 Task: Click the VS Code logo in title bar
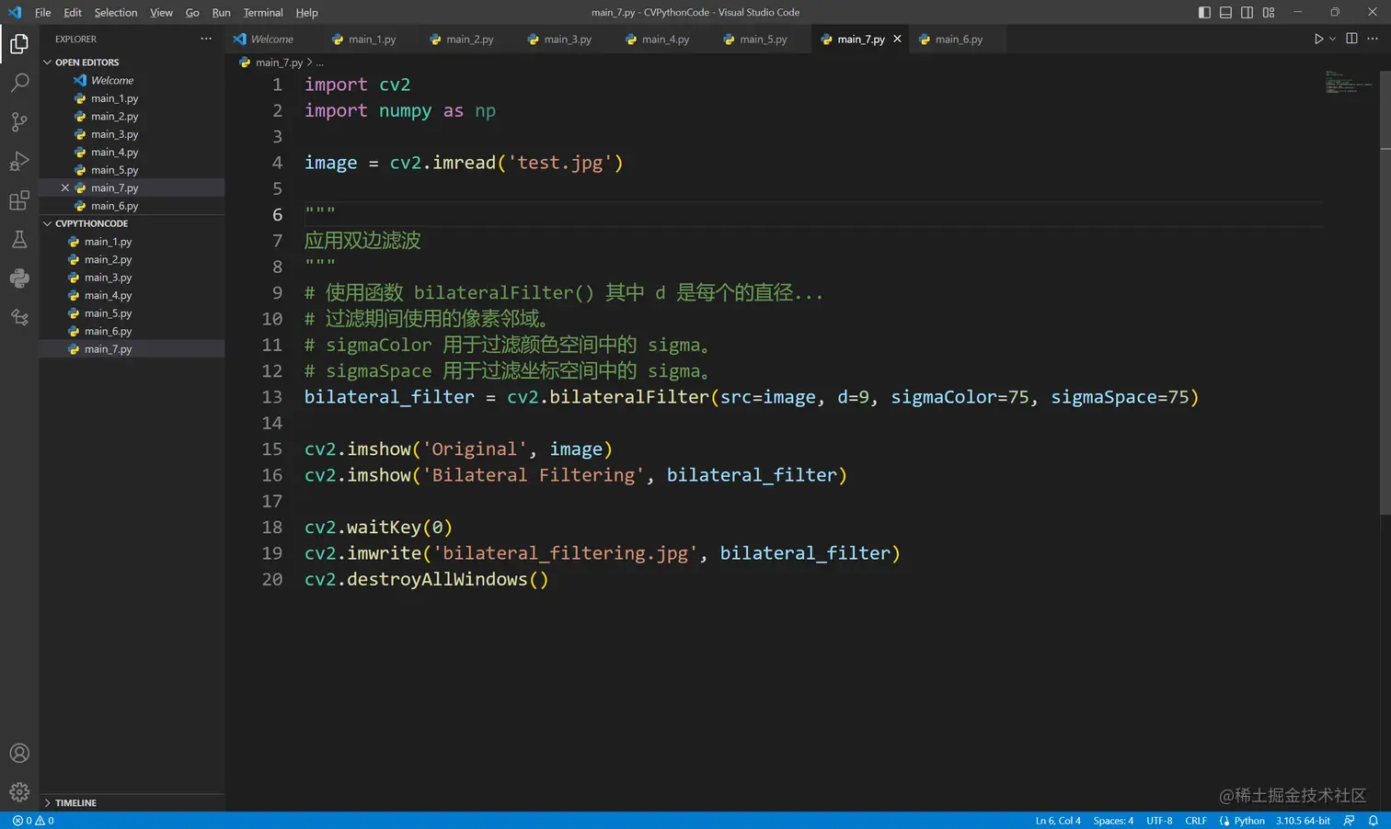14,12
